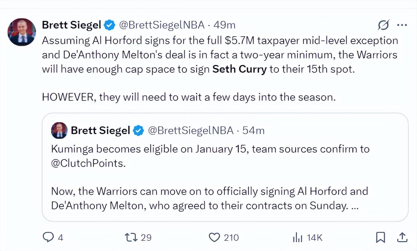Image resolution: width=417 pixels, height=251 pixels.
Task: Click the @BrettSiegelNBA handle in quoted tweet
Action: point(191,131)
